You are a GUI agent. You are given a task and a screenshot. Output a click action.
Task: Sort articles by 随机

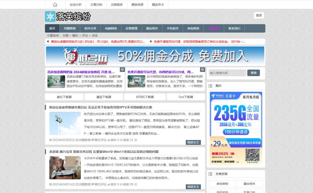75,36
